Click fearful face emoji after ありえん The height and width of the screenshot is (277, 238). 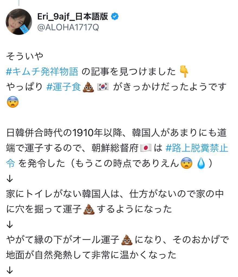(x=187, y=163)
